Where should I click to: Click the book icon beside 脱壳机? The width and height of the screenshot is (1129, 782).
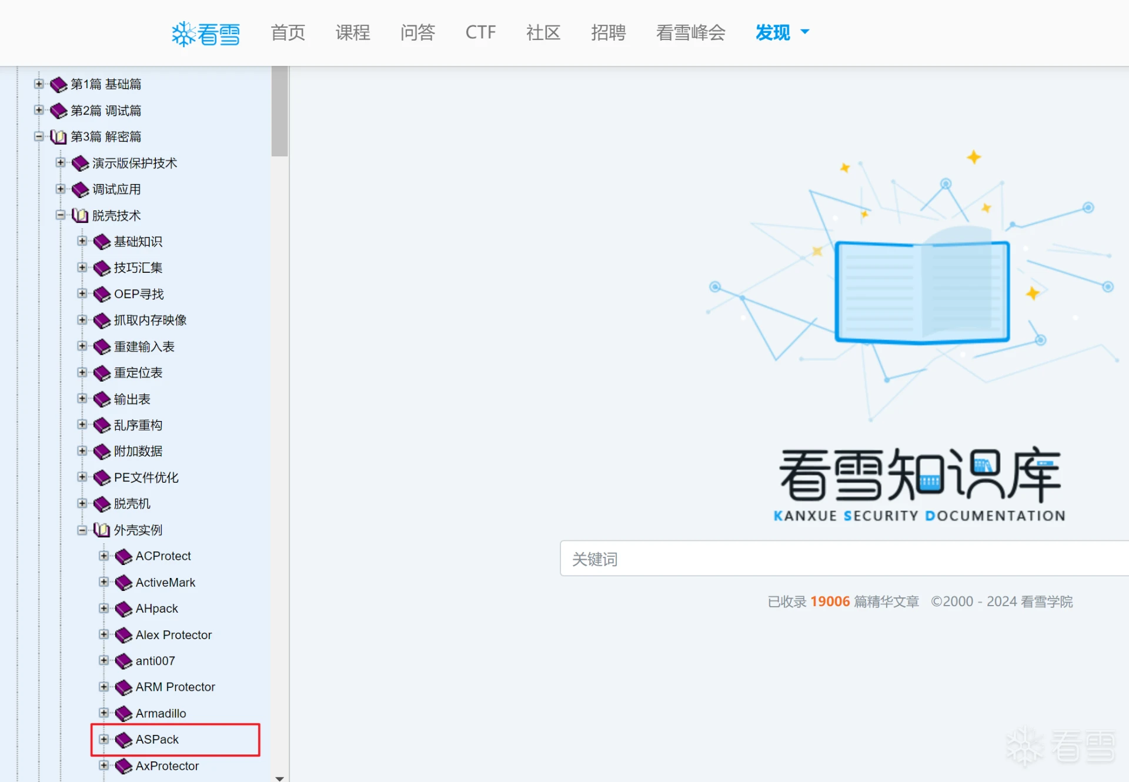(102, 504)
